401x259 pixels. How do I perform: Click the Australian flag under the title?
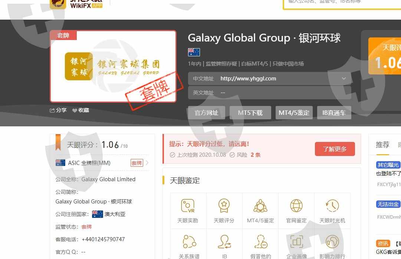coord(194,52)
